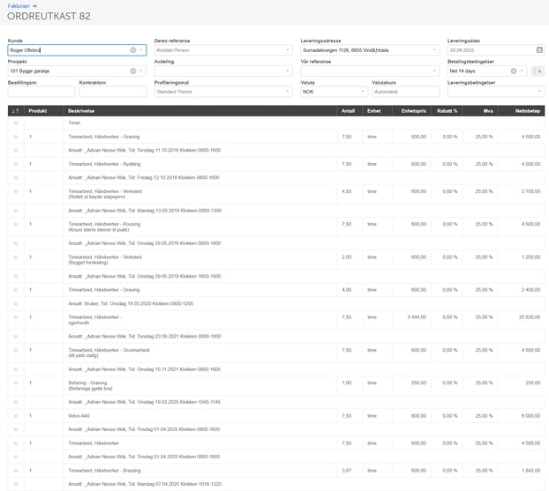Clear the Prosjekt field selection
Image resolution: width=549 pixels, height=491 pixels.
click(132, 71)
